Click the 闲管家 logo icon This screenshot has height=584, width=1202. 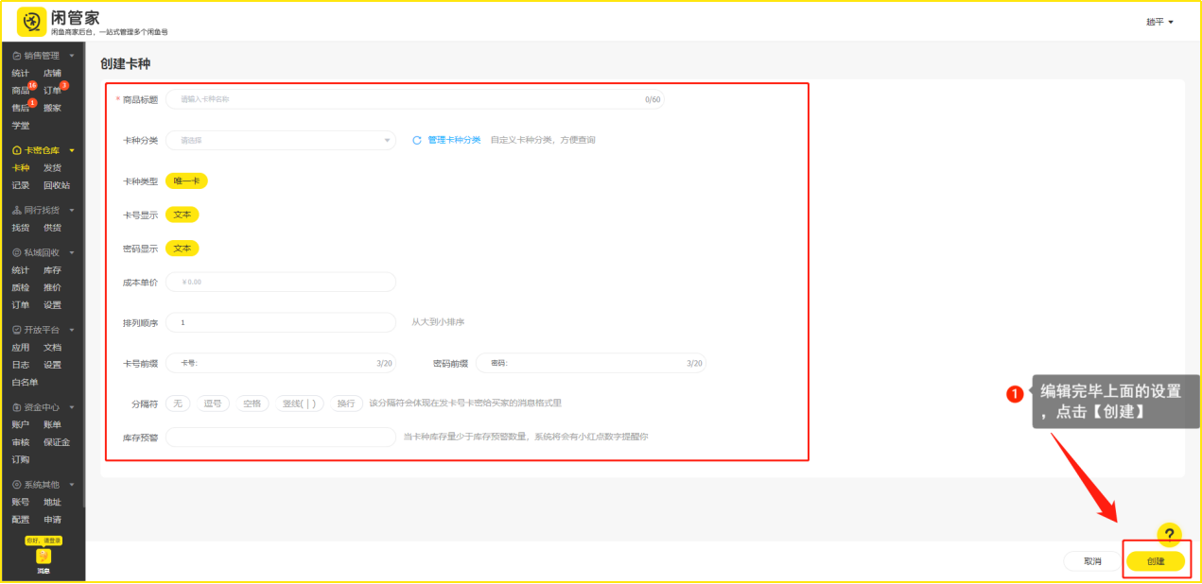32,21
